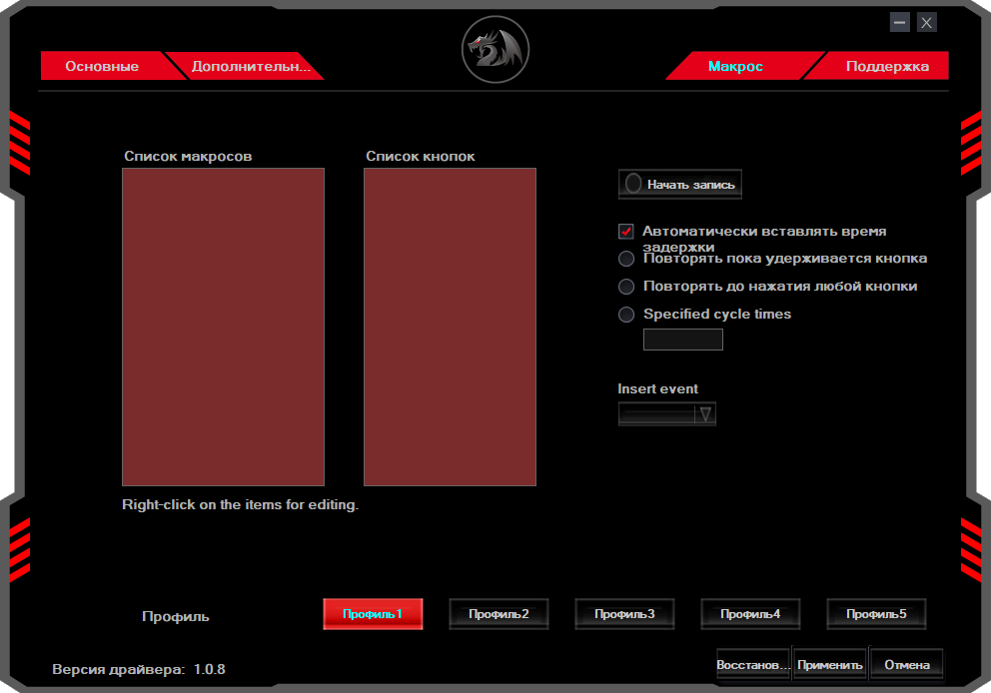Image resolution: width=991 pixels, height=693 pixels.
Task: Activate Профиль4
Action: pyautogui.click(x=750, y=614)
